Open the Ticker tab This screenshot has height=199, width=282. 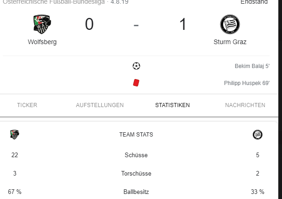(x=27, y=105)
